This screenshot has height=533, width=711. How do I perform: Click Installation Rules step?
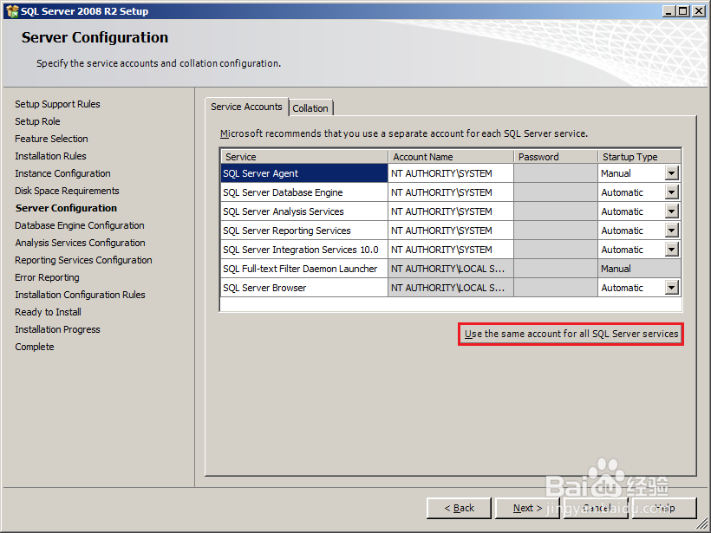coord(50,156)
